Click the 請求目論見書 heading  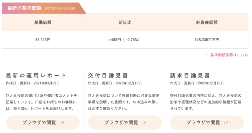[x=190, y=75]
